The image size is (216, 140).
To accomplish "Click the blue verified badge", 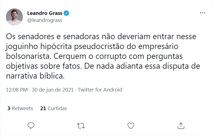I will [66, 13].
